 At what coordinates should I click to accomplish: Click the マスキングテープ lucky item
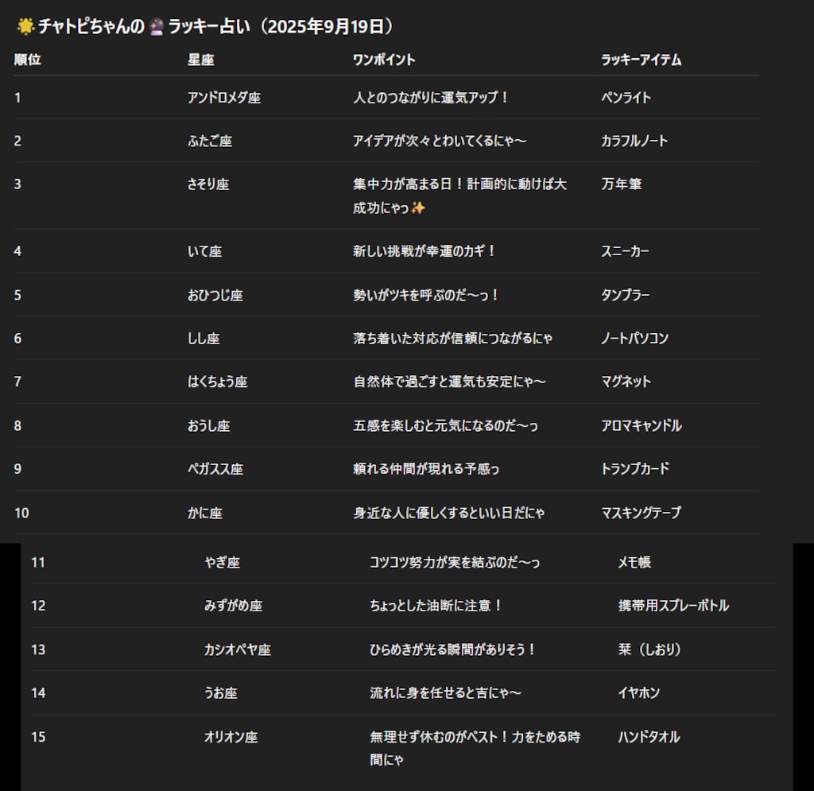pyautogui.click(x=641, y=513)
